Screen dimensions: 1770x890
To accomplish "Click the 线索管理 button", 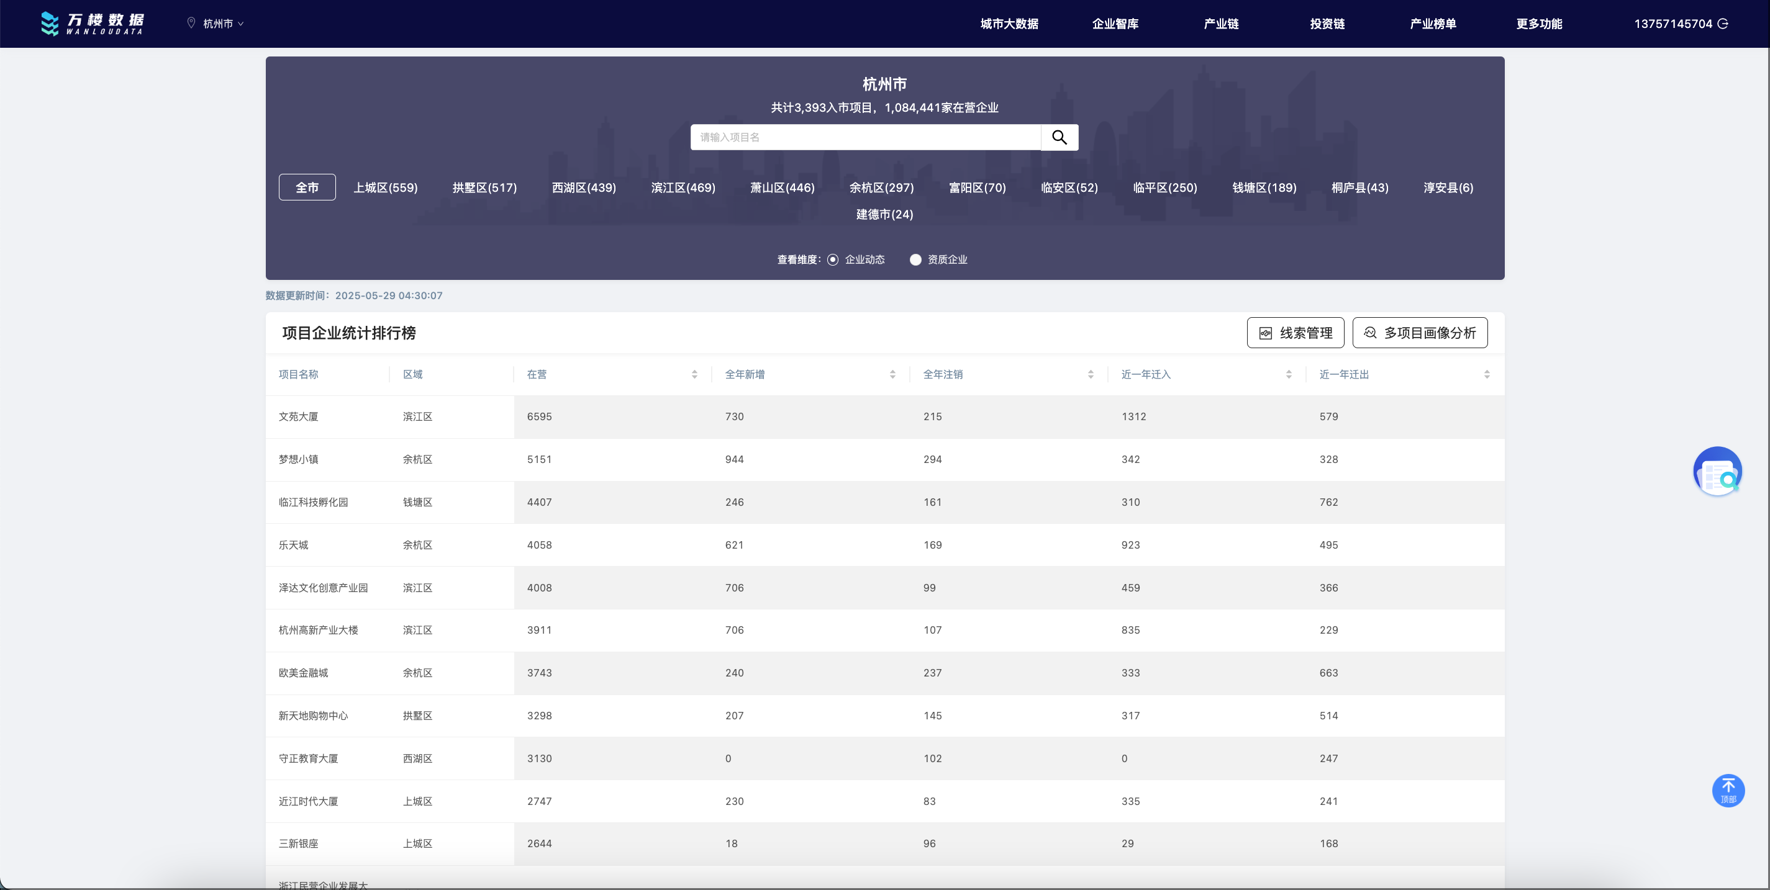I will [1296, 333].
